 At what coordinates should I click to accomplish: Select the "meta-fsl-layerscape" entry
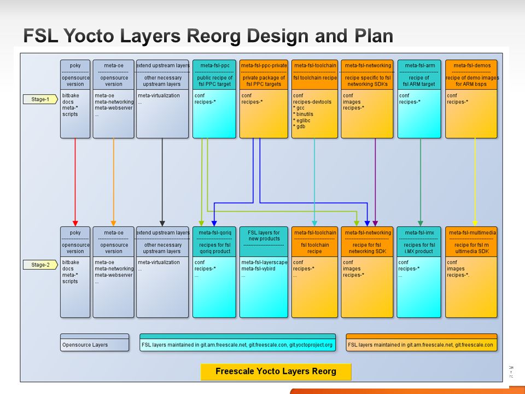(x=264, y=262)
